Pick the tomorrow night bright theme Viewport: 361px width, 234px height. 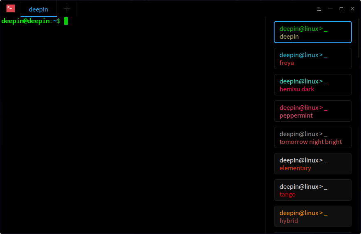point(312,137)
